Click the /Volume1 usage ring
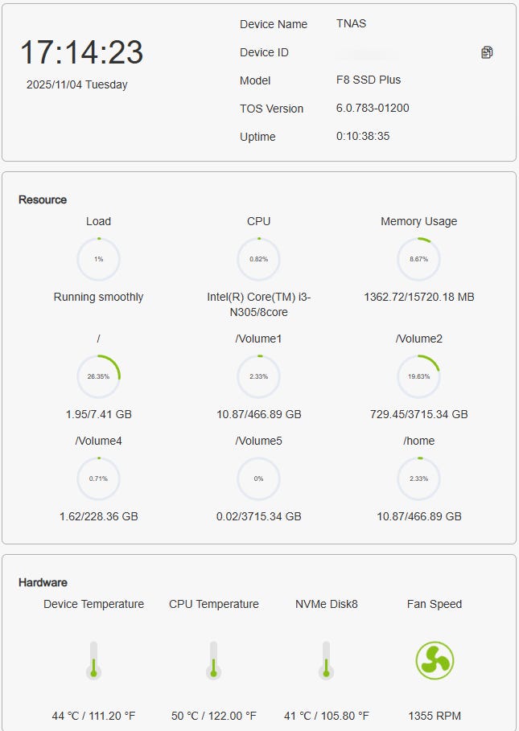The height and width of the screenshot is (731, 519). (258, 376)
